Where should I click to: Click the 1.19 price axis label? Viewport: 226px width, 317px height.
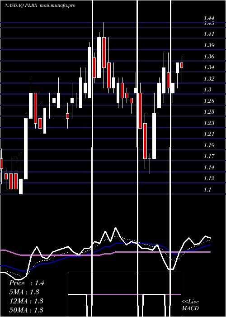(x=209, y=145)
